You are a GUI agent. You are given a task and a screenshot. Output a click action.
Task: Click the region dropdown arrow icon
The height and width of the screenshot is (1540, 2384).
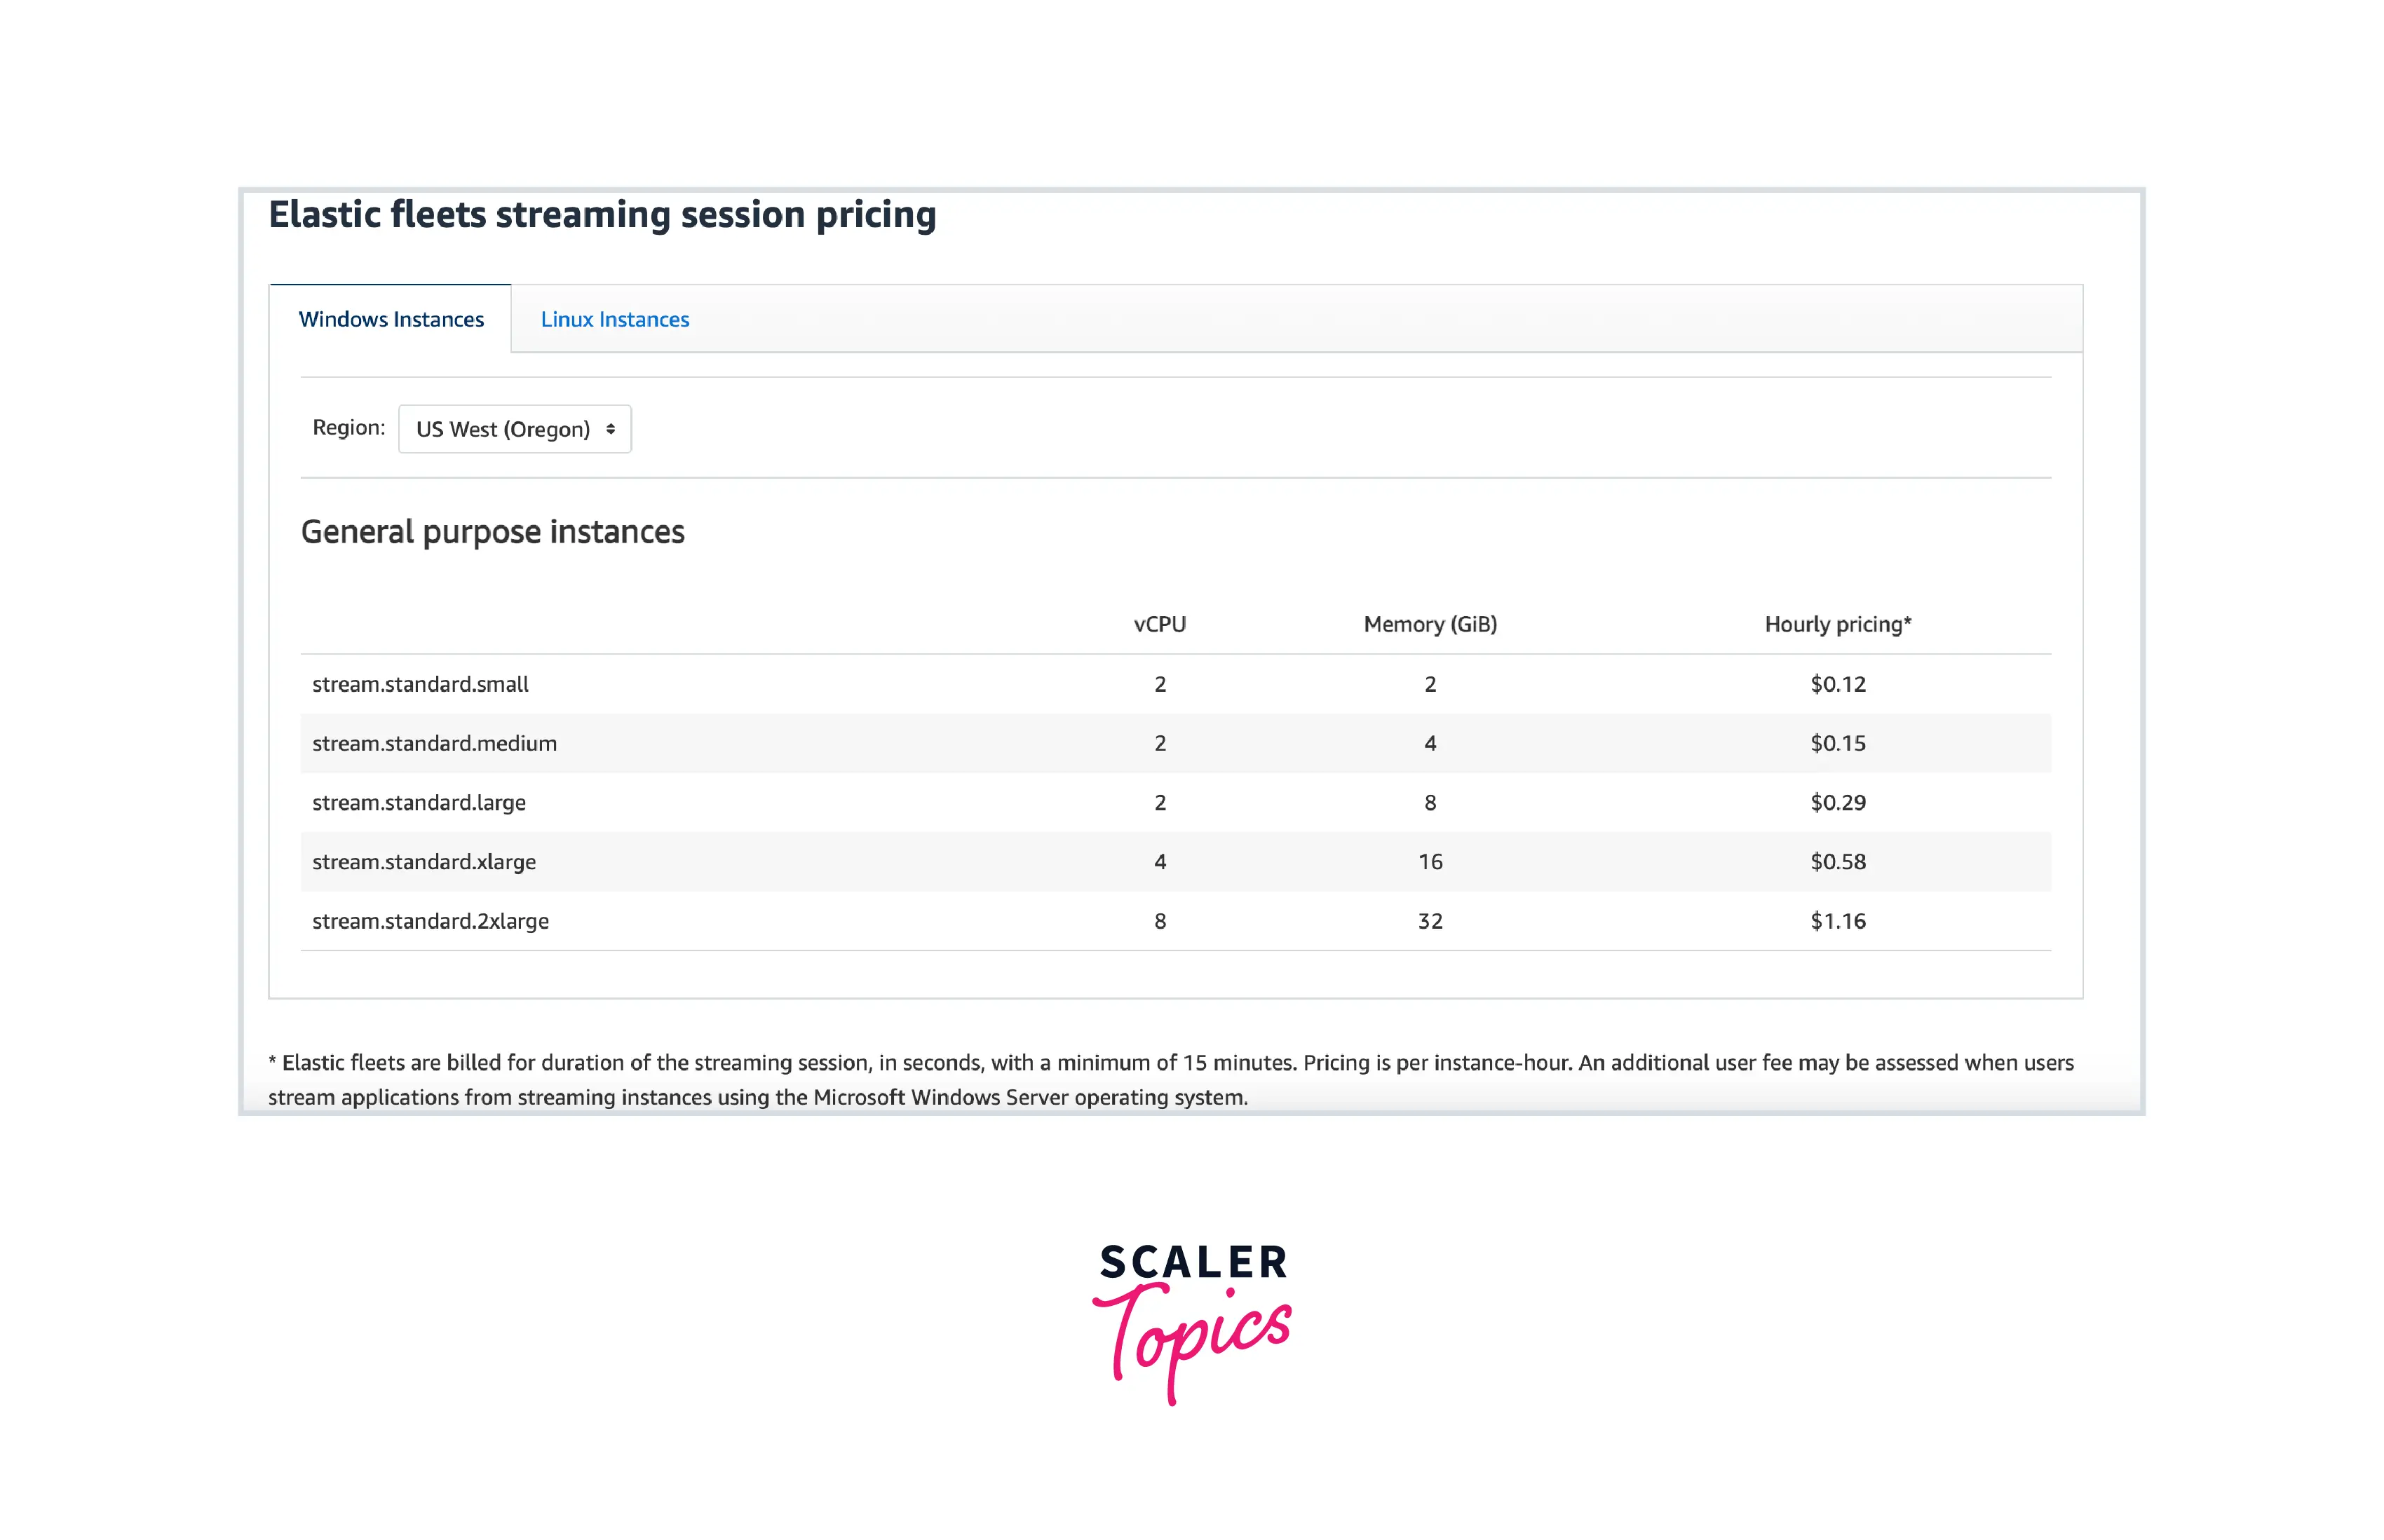point(610,429)
